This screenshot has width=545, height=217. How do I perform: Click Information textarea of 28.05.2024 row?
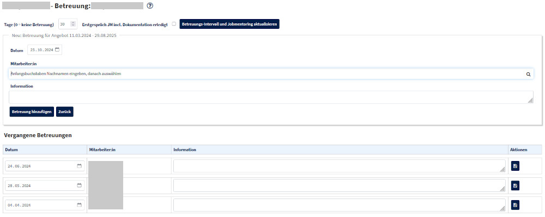point(339,185)
